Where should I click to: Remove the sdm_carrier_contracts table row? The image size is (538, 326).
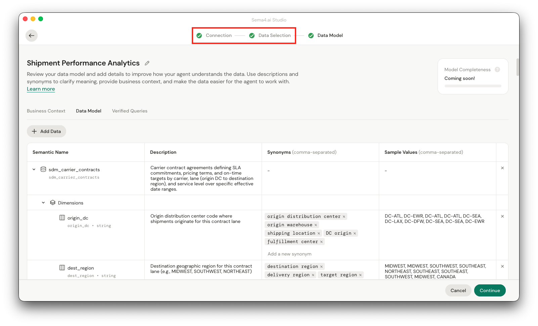coord(502,168)
